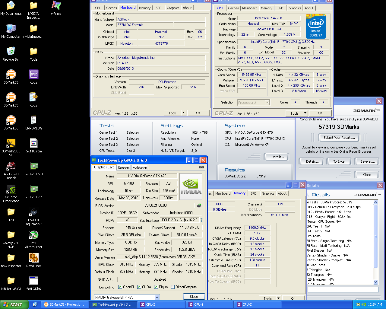The width and height of the screenshot is (386, 309).
Task: Switch to TechPowerUp GPU-Z taskbar button
Action: point(113,304)
